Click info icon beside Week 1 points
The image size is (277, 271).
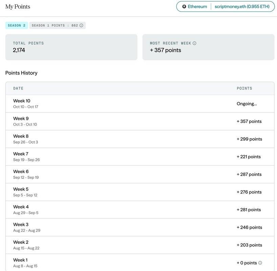coord(260,263)
